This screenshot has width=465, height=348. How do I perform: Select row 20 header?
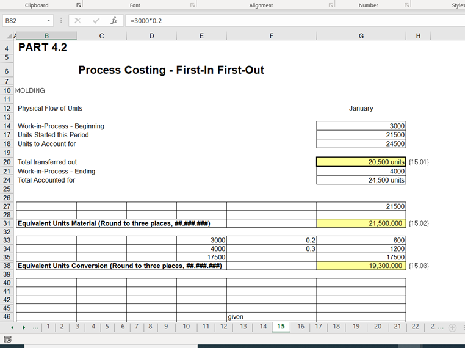[x=7, y=162]
